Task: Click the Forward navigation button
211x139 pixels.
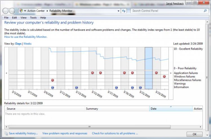Action: (12, 11)
